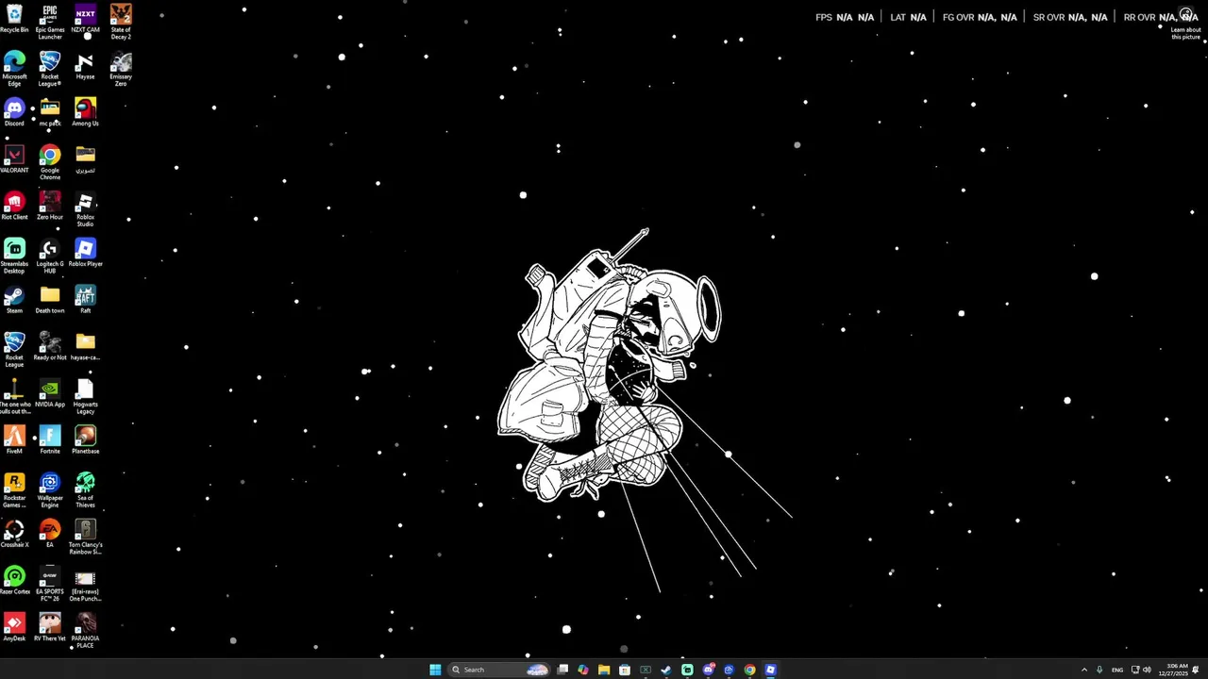The height and width of the screenshot is (679, 1208).
Task: Click the microphone tray icon
Action: (1099, 670)
